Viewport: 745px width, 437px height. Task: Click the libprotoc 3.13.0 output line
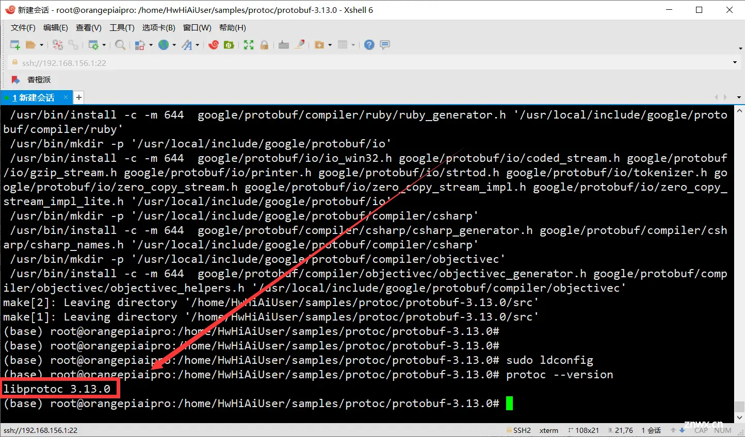click(x=57, y=389)
